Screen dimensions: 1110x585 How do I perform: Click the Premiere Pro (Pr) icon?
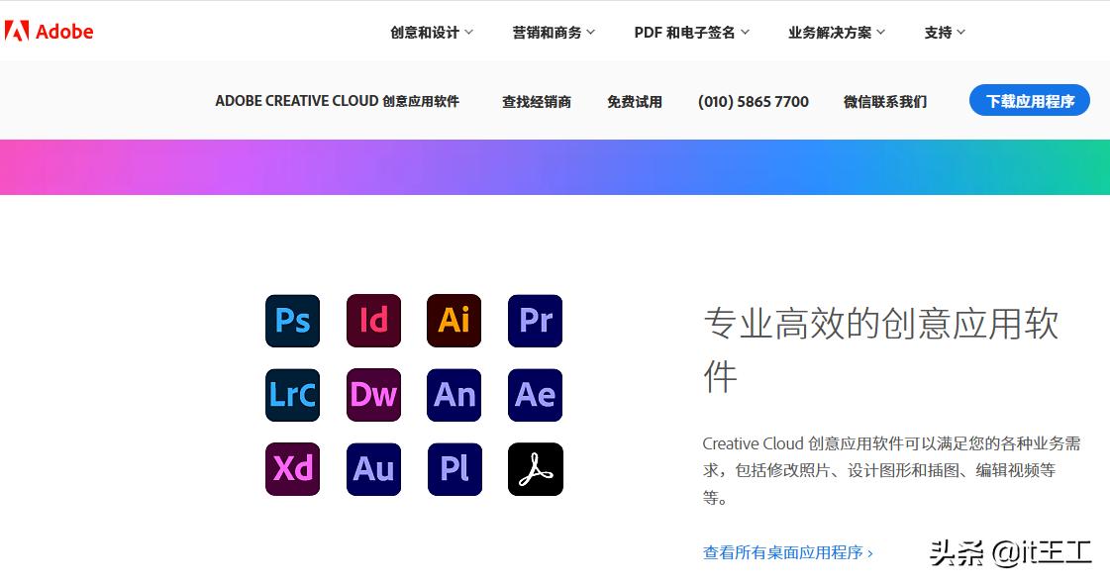tap(535, 321)
